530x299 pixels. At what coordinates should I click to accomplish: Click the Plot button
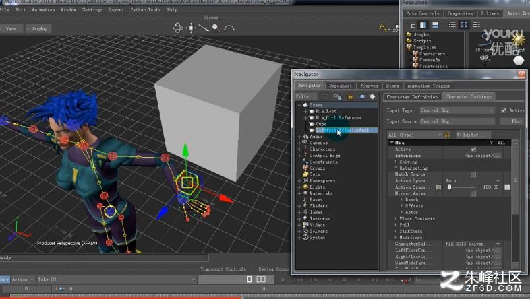pos(513,121)
